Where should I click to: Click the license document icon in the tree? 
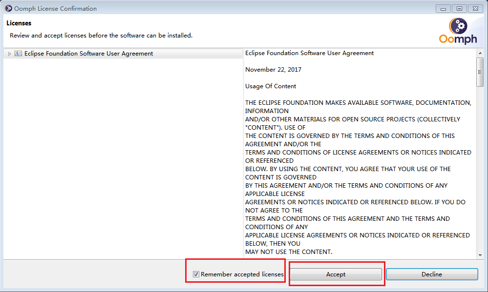pyautogui.click(x=19, y=54)
